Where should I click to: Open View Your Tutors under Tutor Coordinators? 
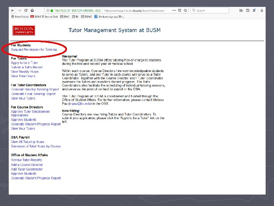pos(23,98)
